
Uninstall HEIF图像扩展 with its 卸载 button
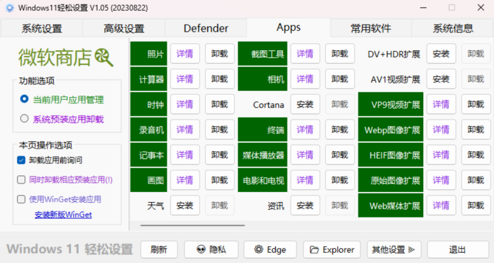pyautogui.click(x=476, y=155)
